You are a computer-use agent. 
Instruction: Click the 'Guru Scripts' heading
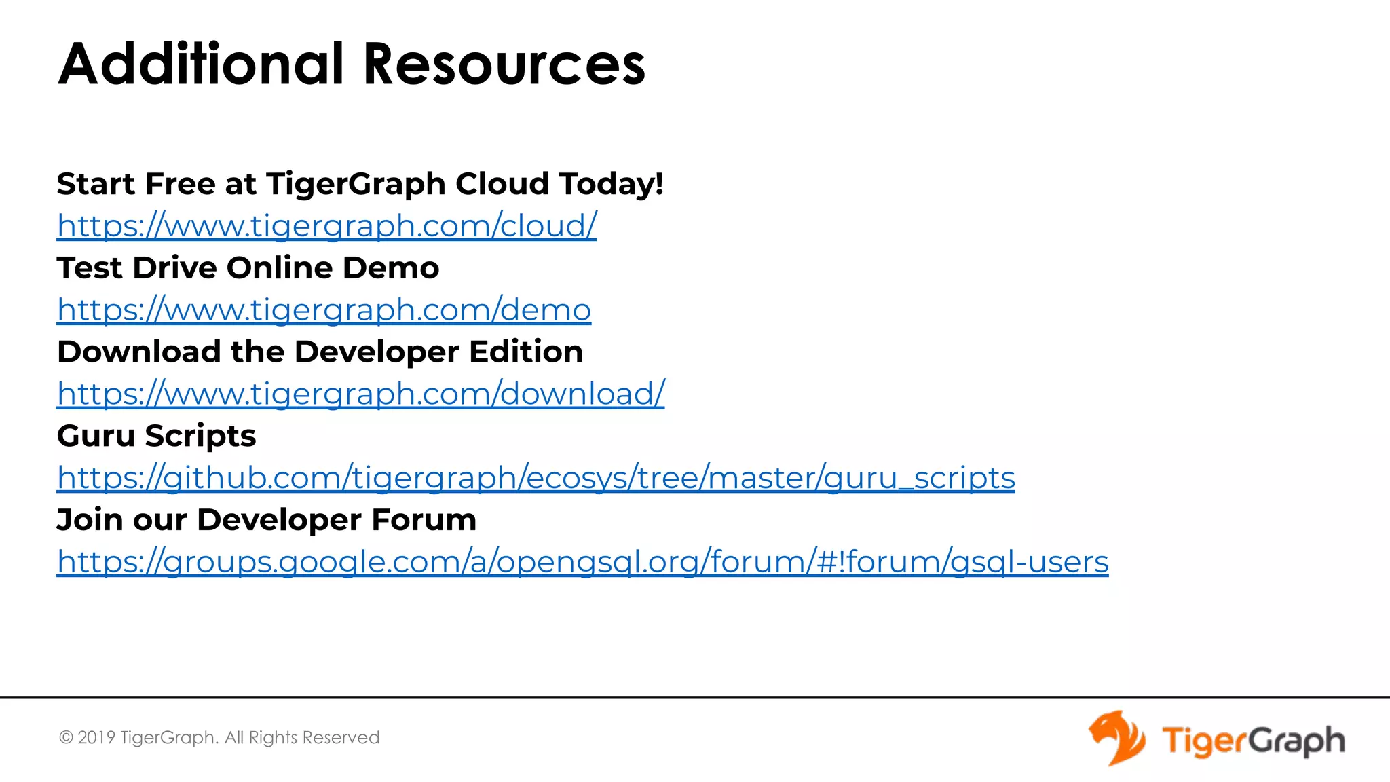click(x=156, y=436)
